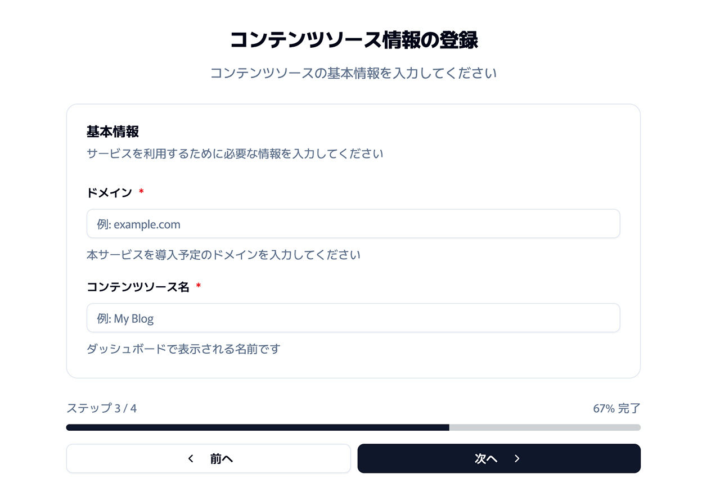Click the help text under the domain field
This screenshot has width=720, height=496.
pyautogui.click(x=223, y=255)
